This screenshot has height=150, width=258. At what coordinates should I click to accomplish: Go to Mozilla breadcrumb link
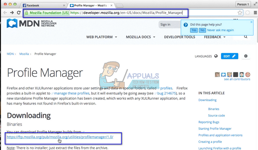(24, 54)
